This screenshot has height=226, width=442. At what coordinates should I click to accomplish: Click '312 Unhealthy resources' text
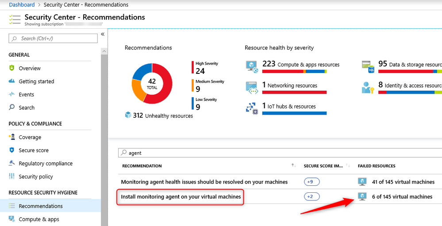click(x=163, y=115)
